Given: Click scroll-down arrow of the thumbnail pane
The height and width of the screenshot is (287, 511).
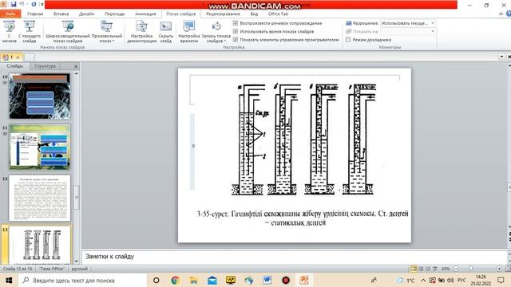Looking at the screenshot, I should click(x=77, y=261).
